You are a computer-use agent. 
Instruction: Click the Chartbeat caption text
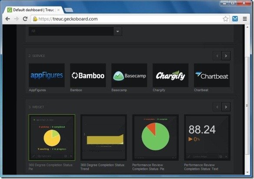[x=201, y=90]
